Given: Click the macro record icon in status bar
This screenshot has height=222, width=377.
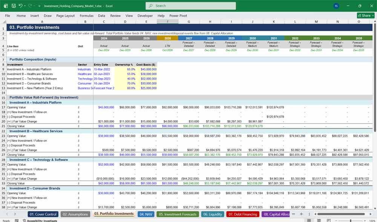Looking at the screenshot, I should [x=17, y=220].
